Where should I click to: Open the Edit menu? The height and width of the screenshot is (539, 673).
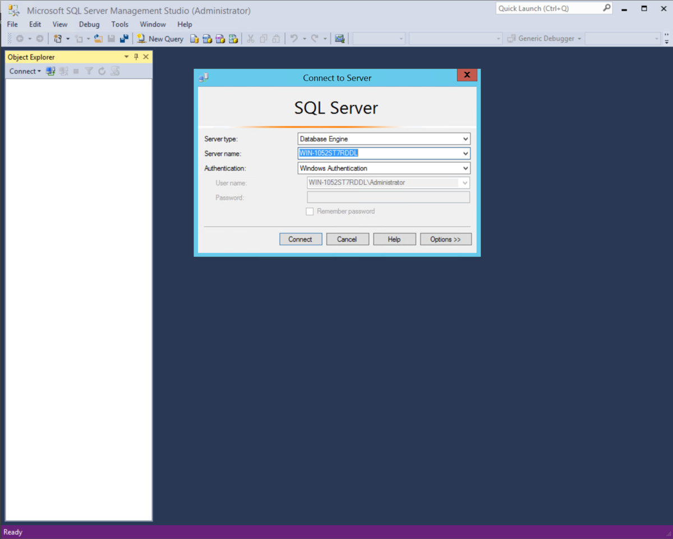(x=35, y=24)
